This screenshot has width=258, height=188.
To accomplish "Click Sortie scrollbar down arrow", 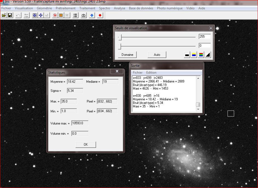I will coord(198,109).
